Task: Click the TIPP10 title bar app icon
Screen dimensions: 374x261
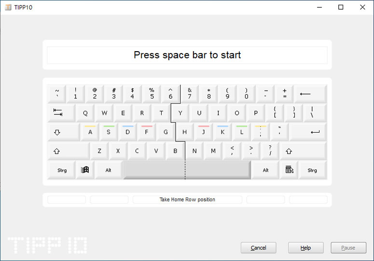Action: pos(8,7)
